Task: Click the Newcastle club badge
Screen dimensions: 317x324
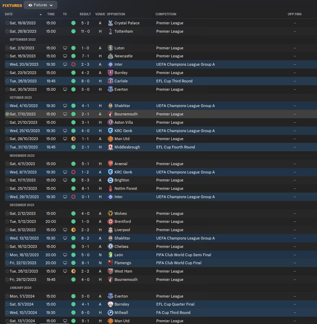Action: pos(110,56)
